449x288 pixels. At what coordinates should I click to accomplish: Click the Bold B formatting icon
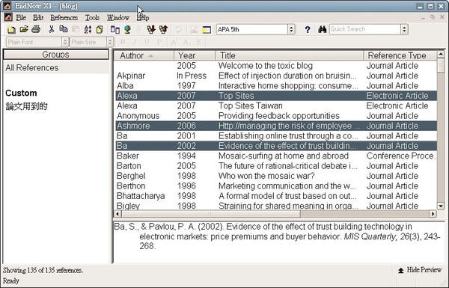(x=123, y=43)
